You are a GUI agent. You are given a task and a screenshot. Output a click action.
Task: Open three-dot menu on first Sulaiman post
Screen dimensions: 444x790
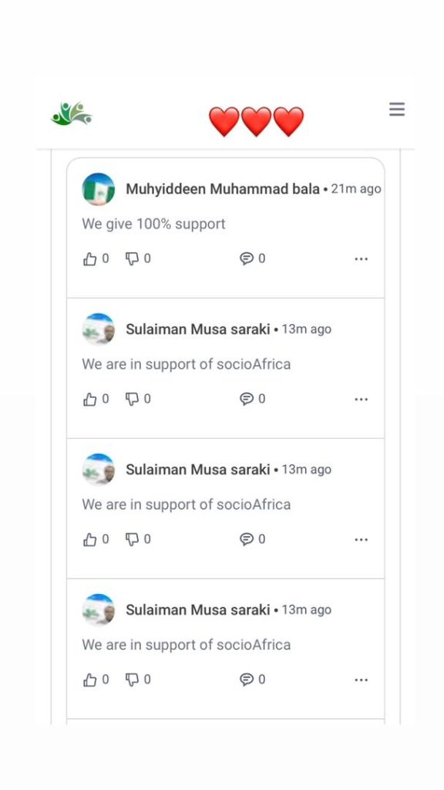point(361,400)
